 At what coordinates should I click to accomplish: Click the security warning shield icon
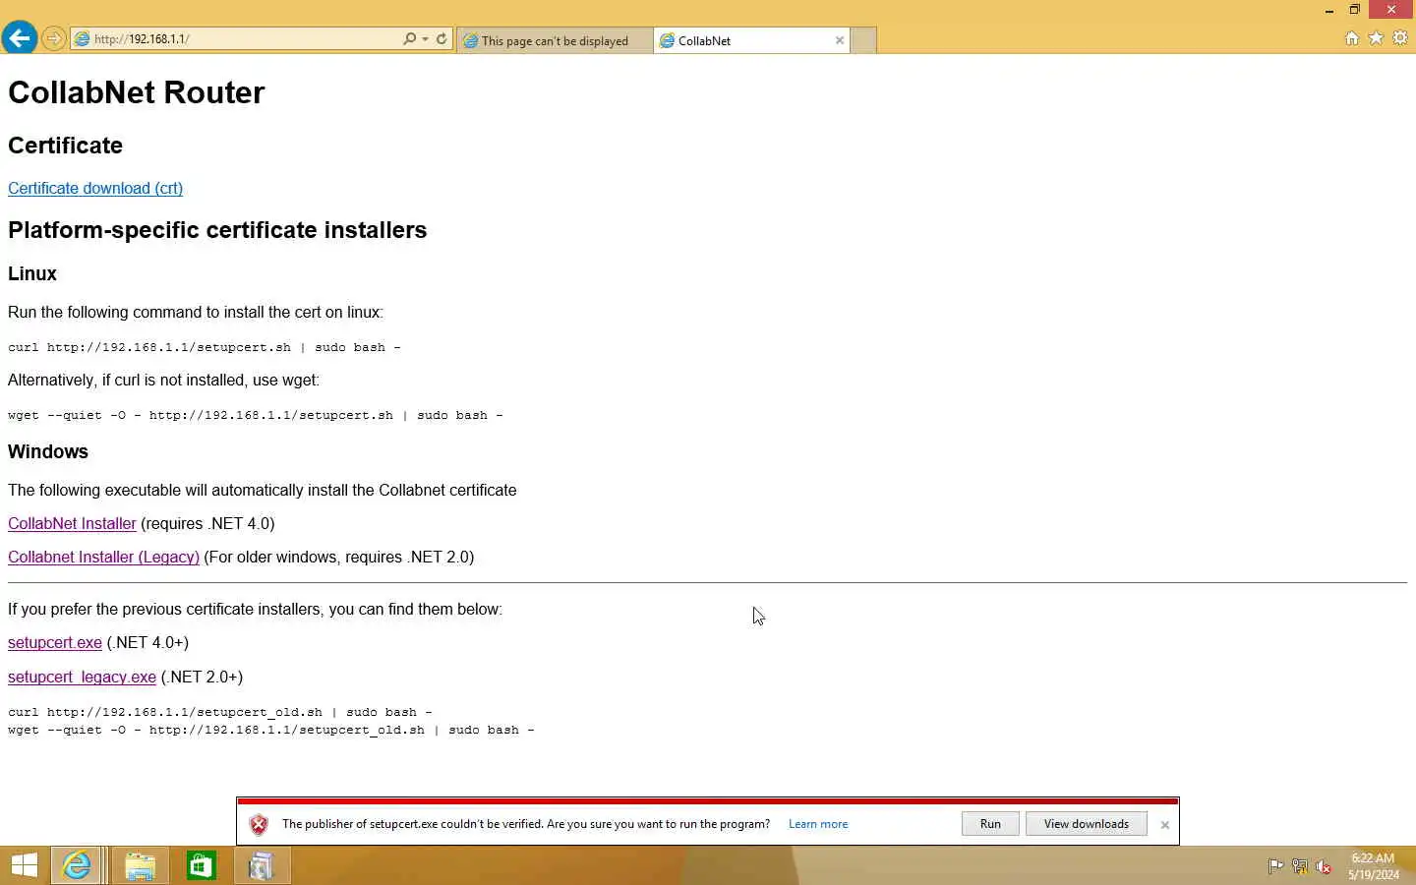259,824
